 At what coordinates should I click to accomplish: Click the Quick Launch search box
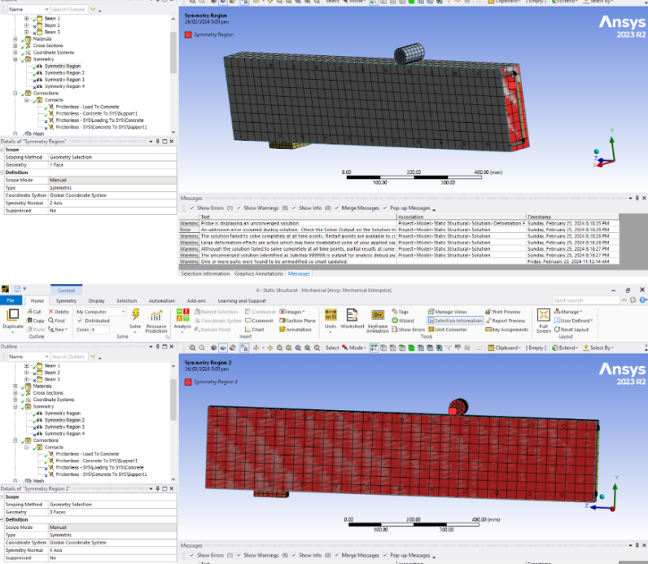pos(585,300)
